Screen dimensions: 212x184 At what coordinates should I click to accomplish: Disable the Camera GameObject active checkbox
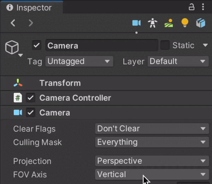coord(37,45)
